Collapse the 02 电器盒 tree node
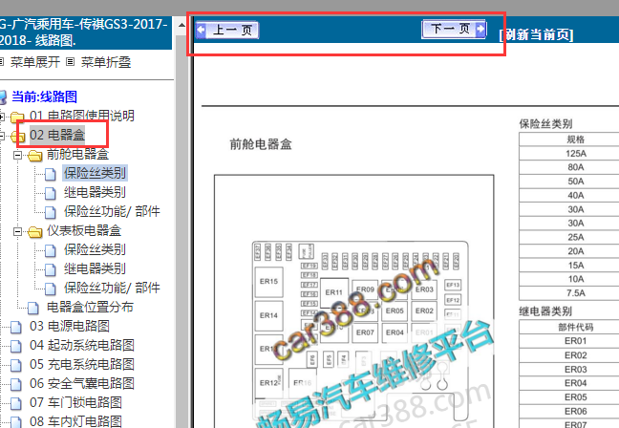 click(2, 136)
